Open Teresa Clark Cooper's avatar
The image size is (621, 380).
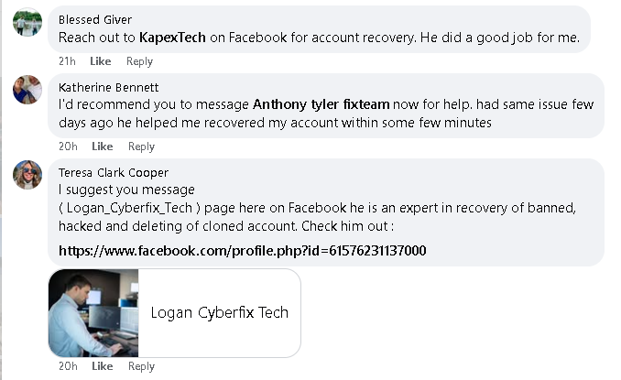pyautogui.click(x=27, y=175)
